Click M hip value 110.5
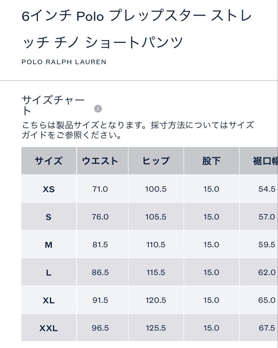278x348 pixels. click(156, 245)
